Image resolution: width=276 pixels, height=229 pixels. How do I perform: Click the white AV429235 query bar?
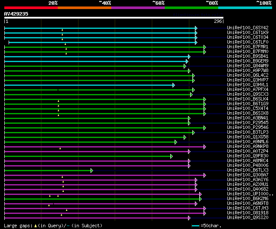click(x=114, y=18)
